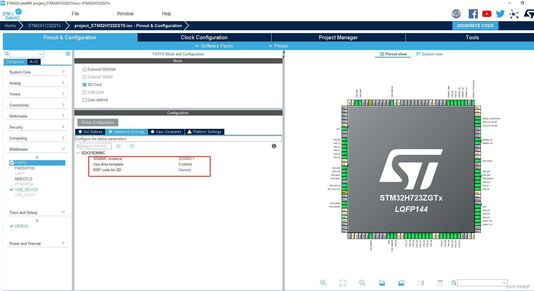
Task: Expand the Multimedia category
Action: 37,116
